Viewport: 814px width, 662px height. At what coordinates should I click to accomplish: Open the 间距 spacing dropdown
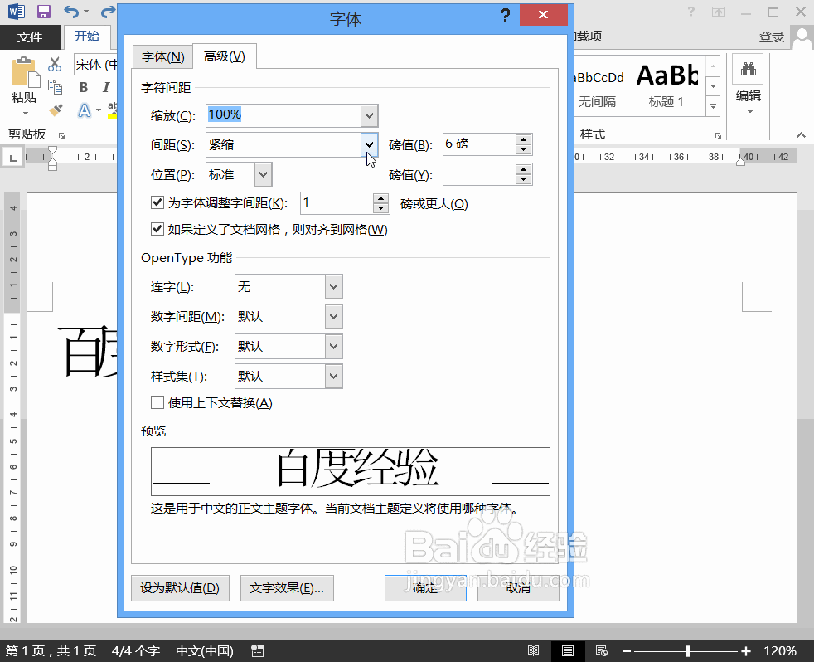[x=368, y=144]
